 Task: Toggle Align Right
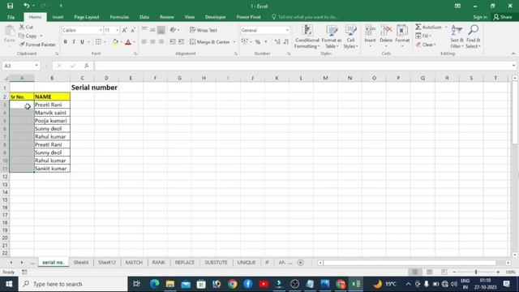(161, 41)
